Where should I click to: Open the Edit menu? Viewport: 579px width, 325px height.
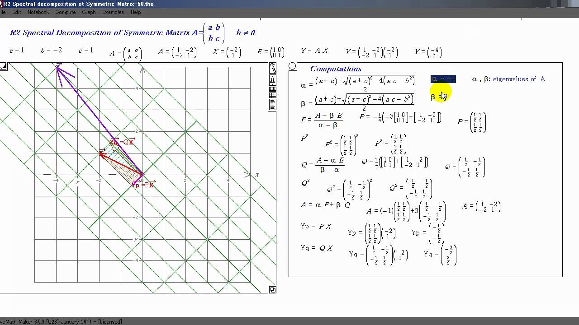tap(16, 12)
